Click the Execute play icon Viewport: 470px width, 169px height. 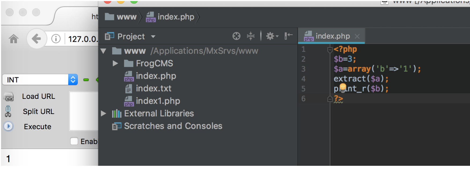click(8, 126)
